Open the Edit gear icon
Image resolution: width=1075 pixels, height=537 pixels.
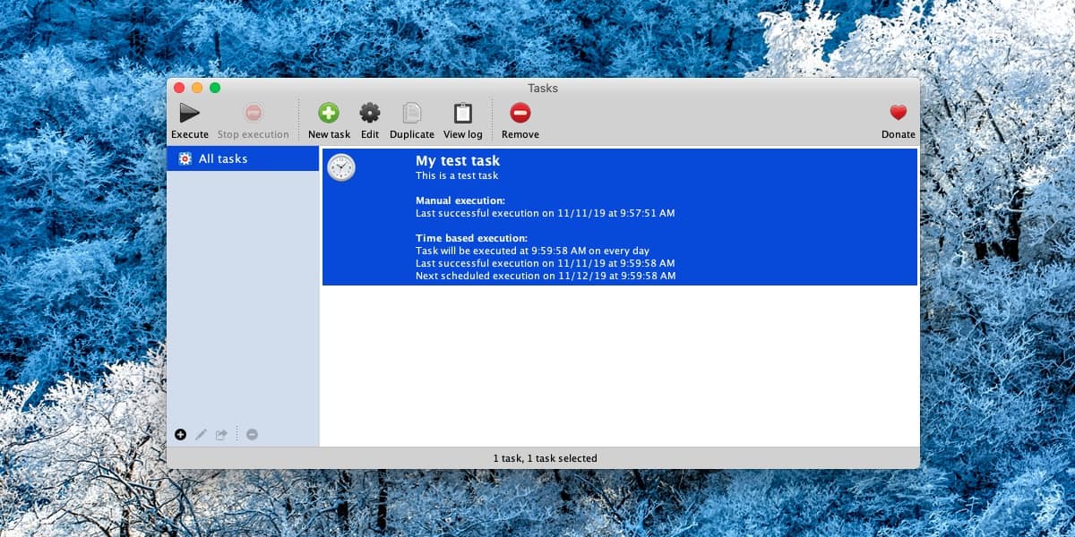(x=370, y=113)
